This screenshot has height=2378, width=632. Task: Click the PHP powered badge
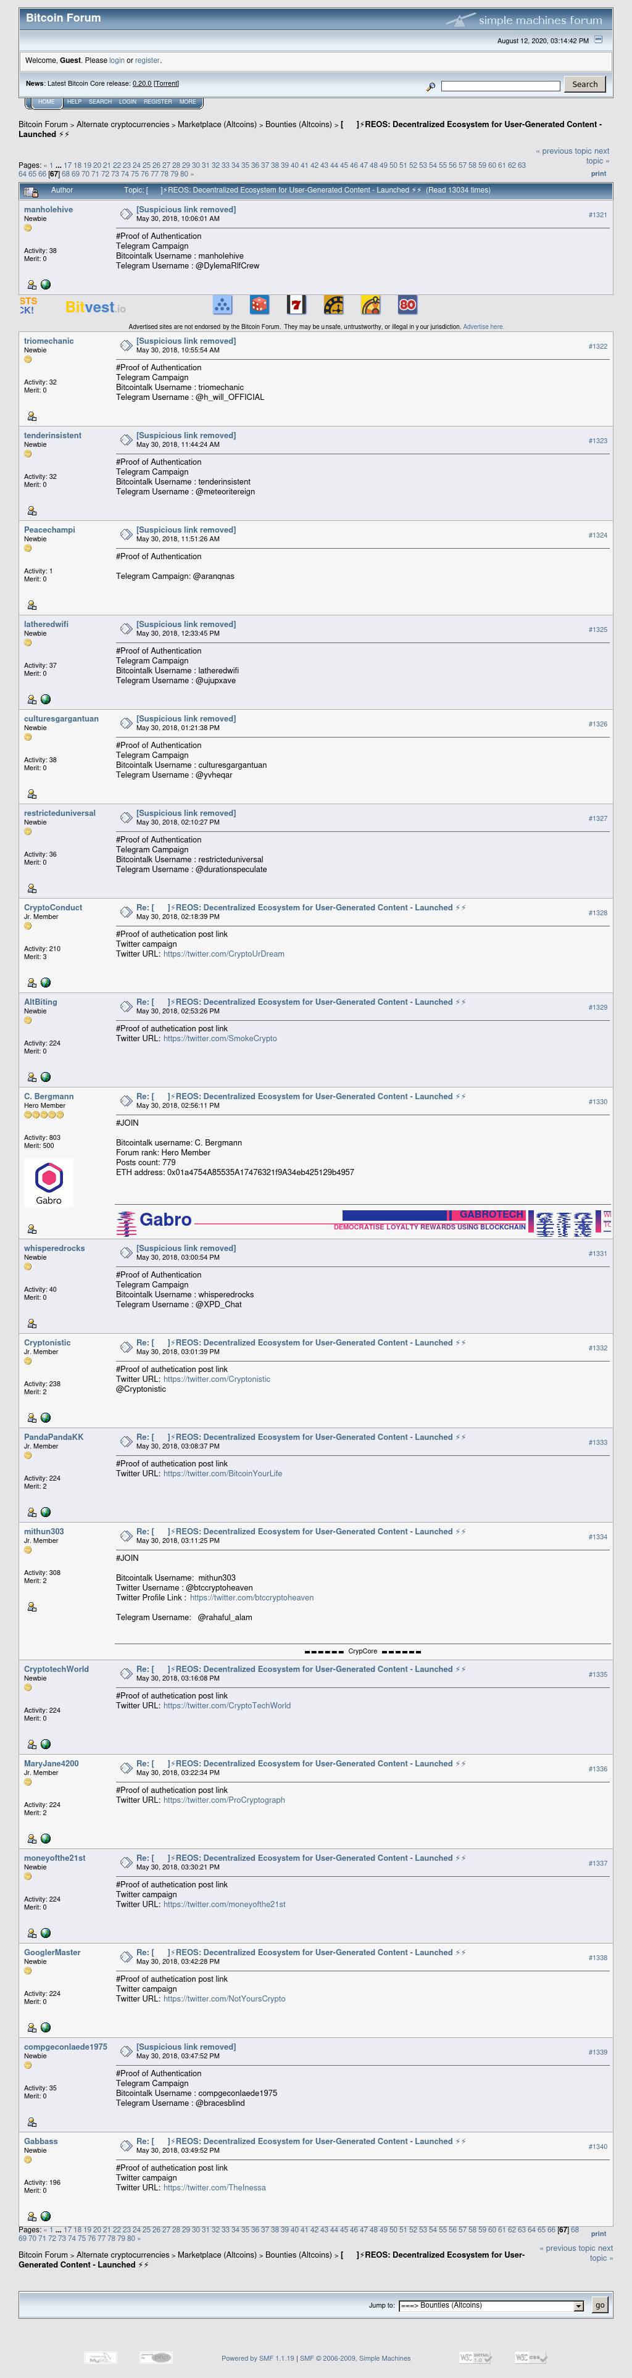pyautogui.click(x=156, y=2357)
